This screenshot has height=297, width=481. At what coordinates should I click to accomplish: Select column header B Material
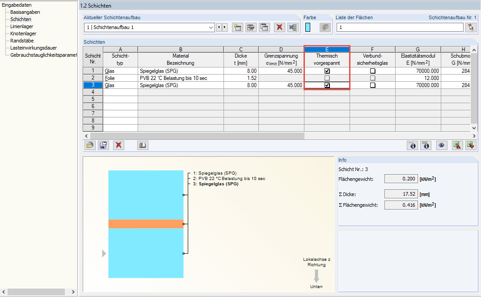[181, 49]
